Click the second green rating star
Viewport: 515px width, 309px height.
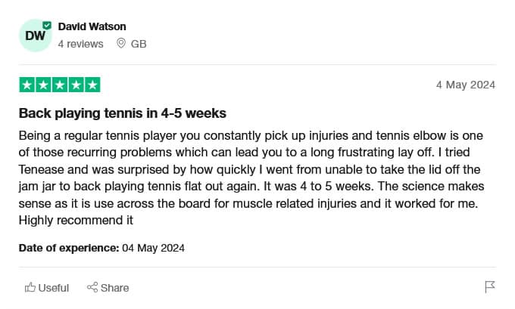[x=43, y=85]
